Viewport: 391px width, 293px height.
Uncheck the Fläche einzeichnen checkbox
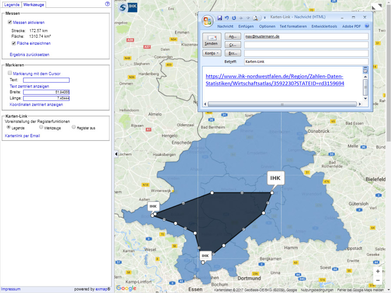click(14, 43)
